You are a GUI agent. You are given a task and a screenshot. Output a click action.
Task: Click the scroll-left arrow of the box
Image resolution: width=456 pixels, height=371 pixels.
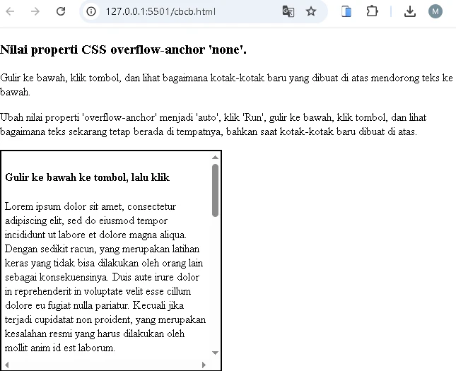pos(6,365)
